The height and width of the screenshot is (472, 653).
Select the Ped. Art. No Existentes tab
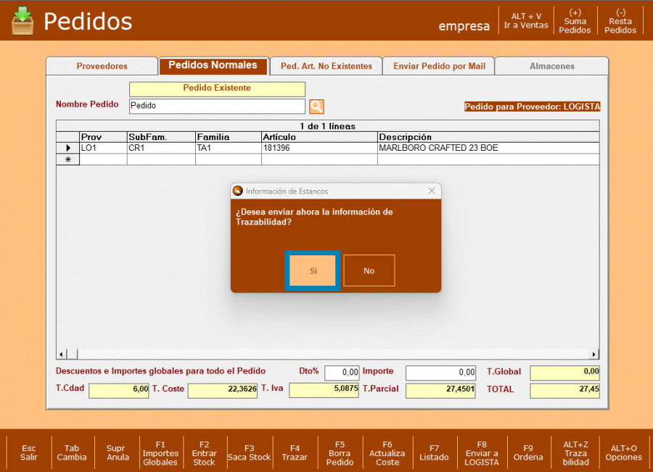pyautogui.click(x=326, y=66)
